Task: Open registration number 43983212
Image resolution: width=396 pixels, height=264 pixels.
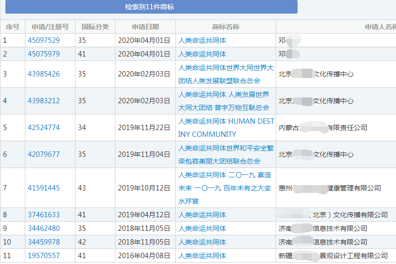Action: click(x=44, y=101)
